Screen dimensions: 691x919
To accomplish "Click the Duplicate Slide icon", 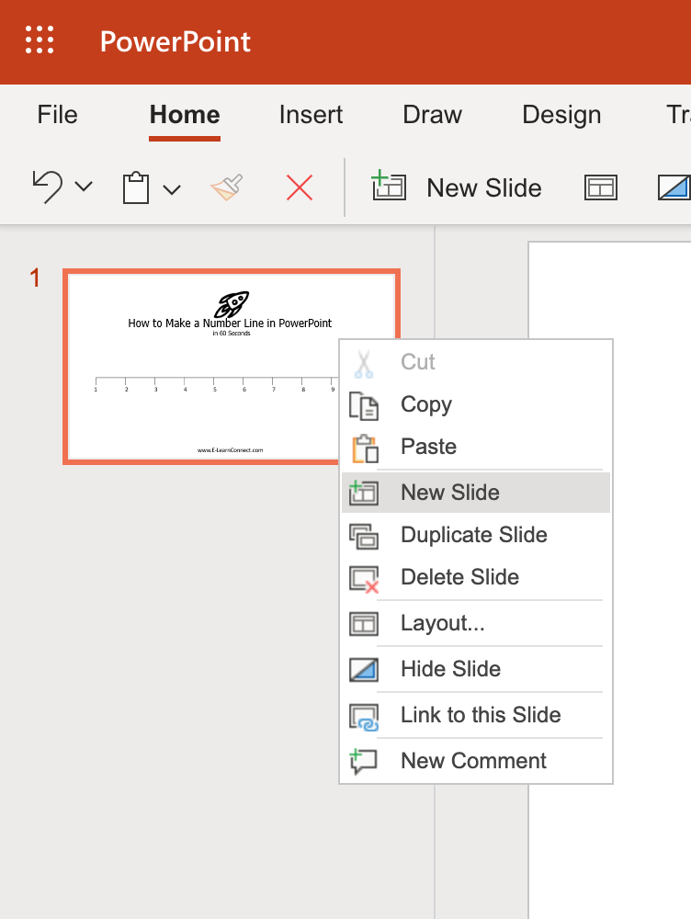I will pyautogui.click(x=364, y=537).
